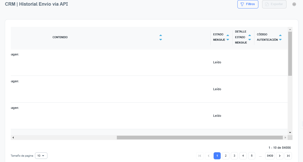Sort Contenido column descending with down arrow
Viewport: 303px width, 162px height.
(161, 40)
